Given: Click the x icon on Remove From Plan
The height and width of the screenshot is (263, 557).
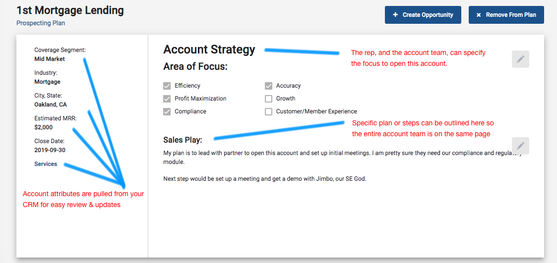Looking at the screenshot, I should 479,15.
